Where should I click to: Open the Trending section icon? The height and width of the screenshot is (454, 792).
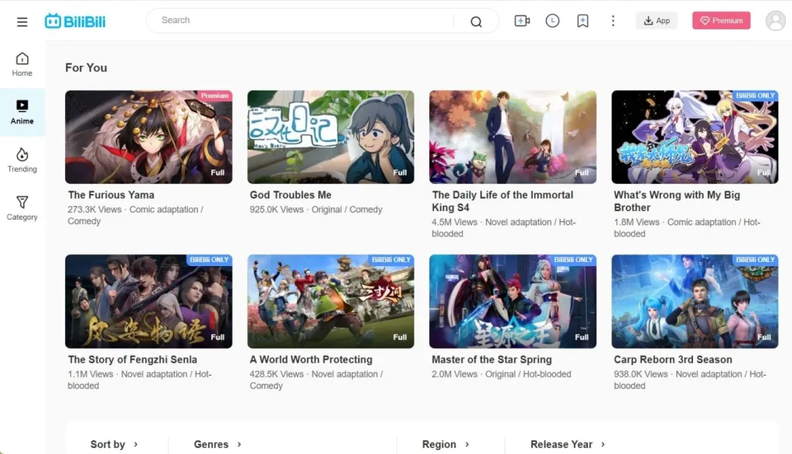22,159
